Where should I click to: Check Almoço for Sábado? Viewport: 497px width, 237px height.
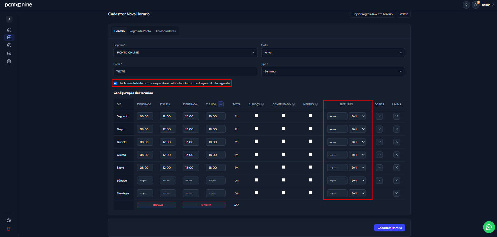(x=257, y=180)
